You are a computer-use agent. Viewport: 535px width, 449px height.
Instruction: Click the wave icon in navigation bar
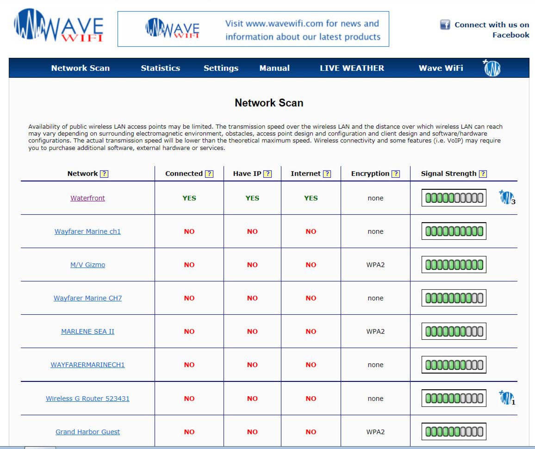click(491, 68)
